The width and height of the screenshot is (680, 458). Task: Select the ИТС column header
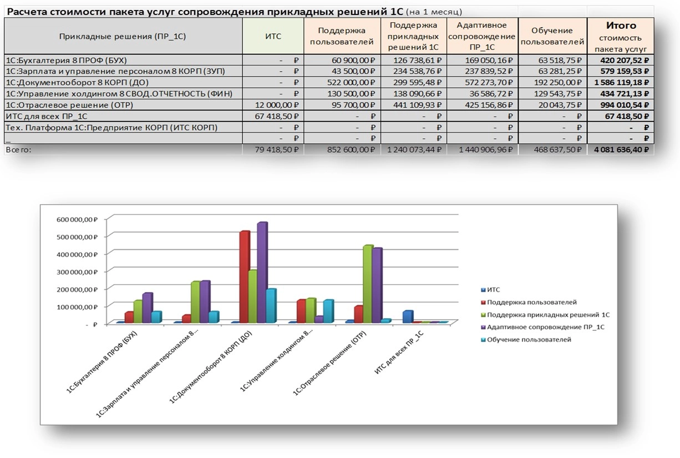273,36
